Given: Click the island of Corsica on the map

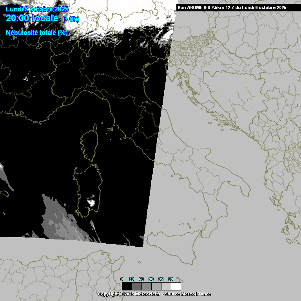Looking at the screenshot, I should 90,143.
